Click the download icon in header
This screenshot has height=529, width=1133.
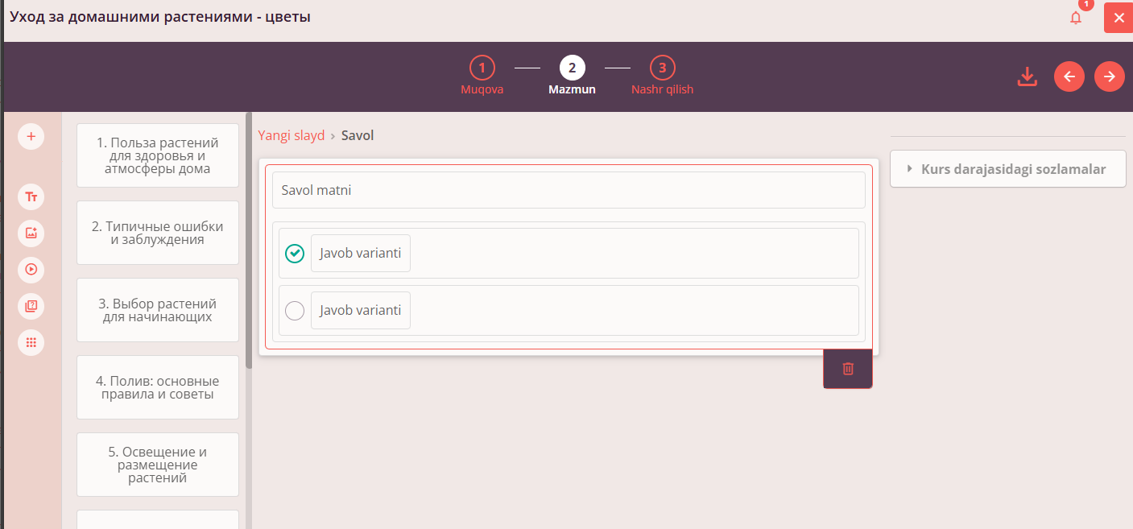click(x=1027, y=76)
